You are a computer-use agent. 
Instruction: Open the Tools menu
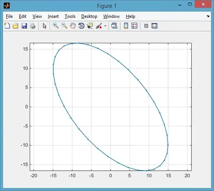click(x=70, y=16)
